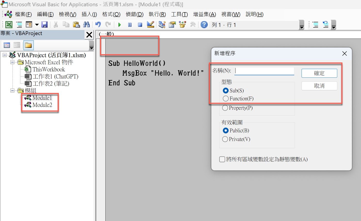Toggle Design Mode icon in the toolbar

[x=150, y=25]
